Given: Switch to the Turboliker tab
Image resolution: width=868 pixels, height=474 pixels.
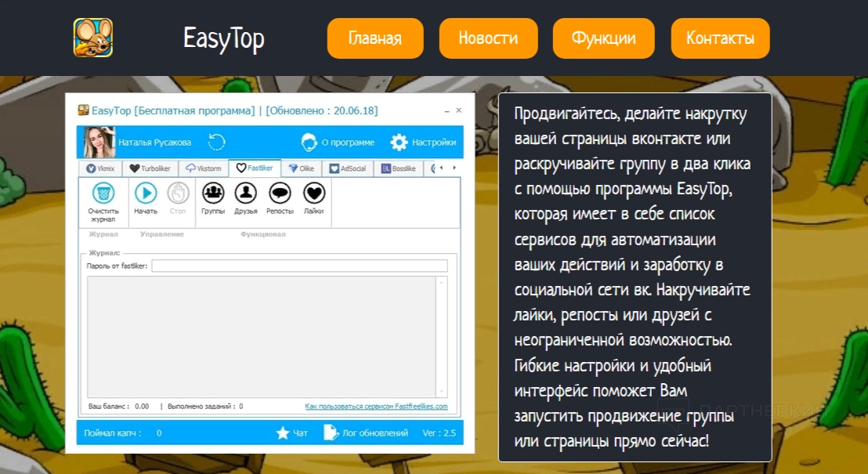Looking at the screenshot, I should click(x=150, y=168).
